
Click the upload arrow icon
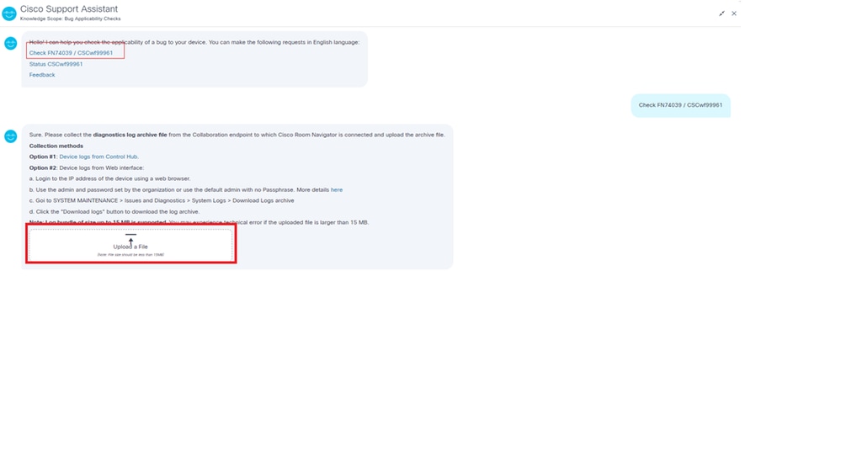click(130, 239)
